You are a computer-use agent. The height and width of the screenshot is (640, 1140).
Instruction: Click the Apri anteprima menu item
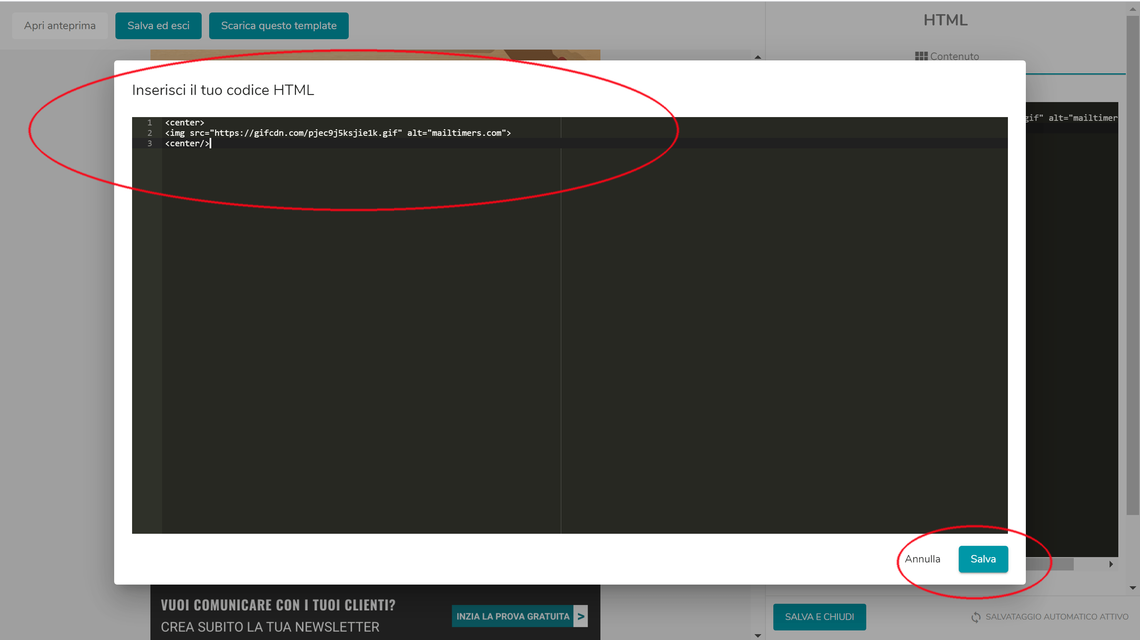(x=60, y=25)
